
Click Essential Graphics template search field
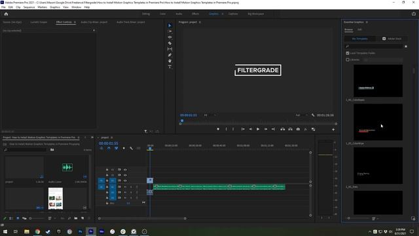374,47
